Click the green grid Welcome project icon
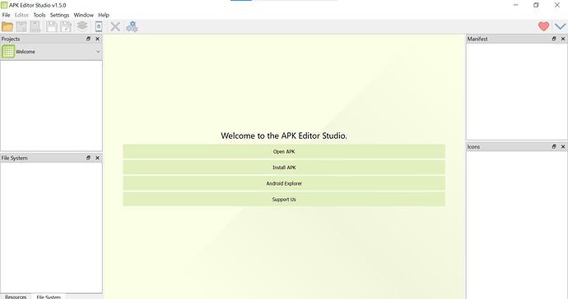Image resolution: width=568 pixels, height=299 pixels. [8, 52]
